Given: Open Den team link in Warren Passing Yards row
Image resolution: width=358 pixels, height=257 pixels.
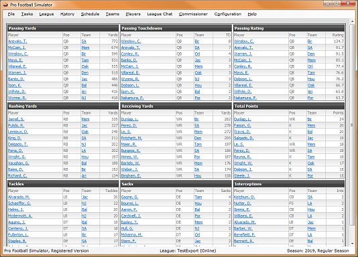Looking at the screenshot, I should 85,73.
